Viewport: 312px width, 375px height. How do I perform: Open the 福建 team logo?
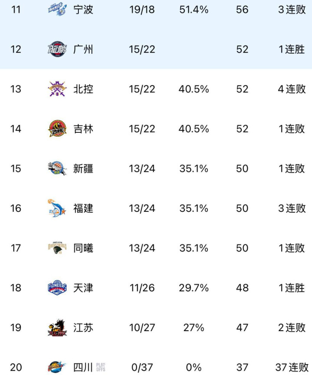click(57, 208)
